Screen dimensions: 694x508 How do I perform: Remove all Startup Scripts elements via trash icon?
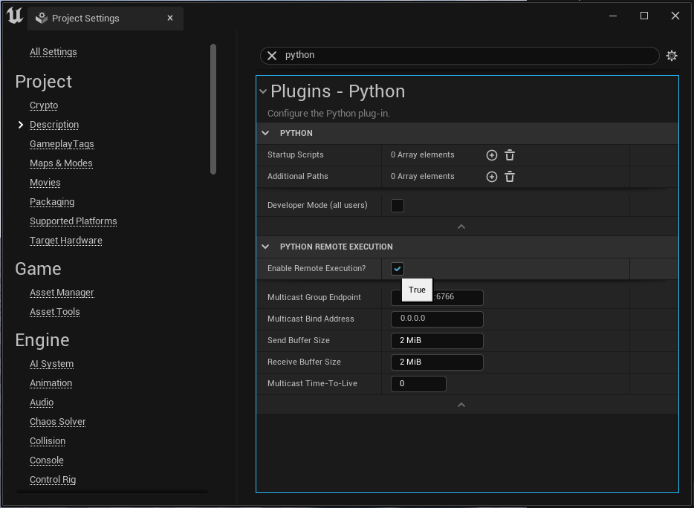coord(510,155)
